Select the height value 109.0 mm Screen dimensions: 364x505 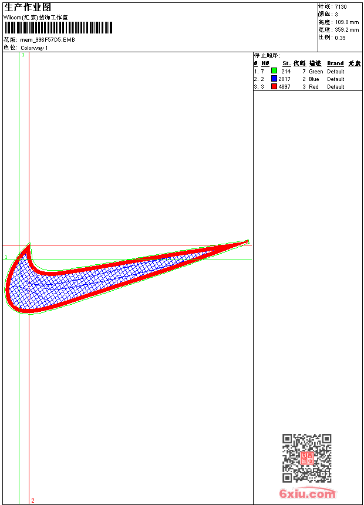347,22
